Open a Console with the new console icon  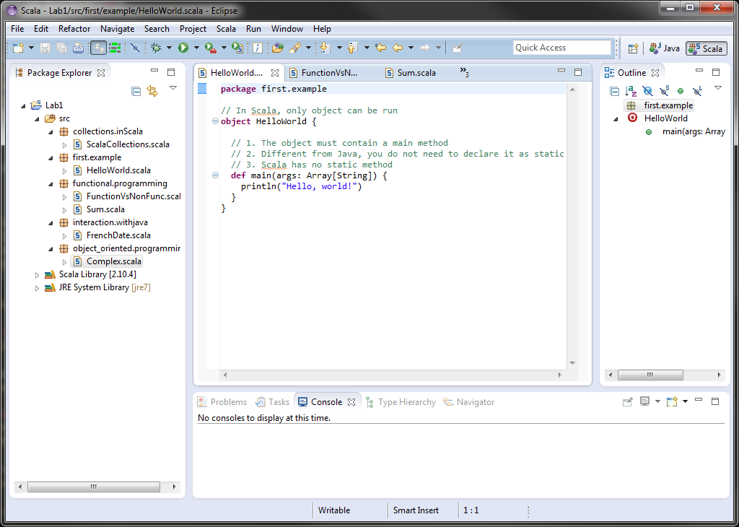click(x=672, y=401)
